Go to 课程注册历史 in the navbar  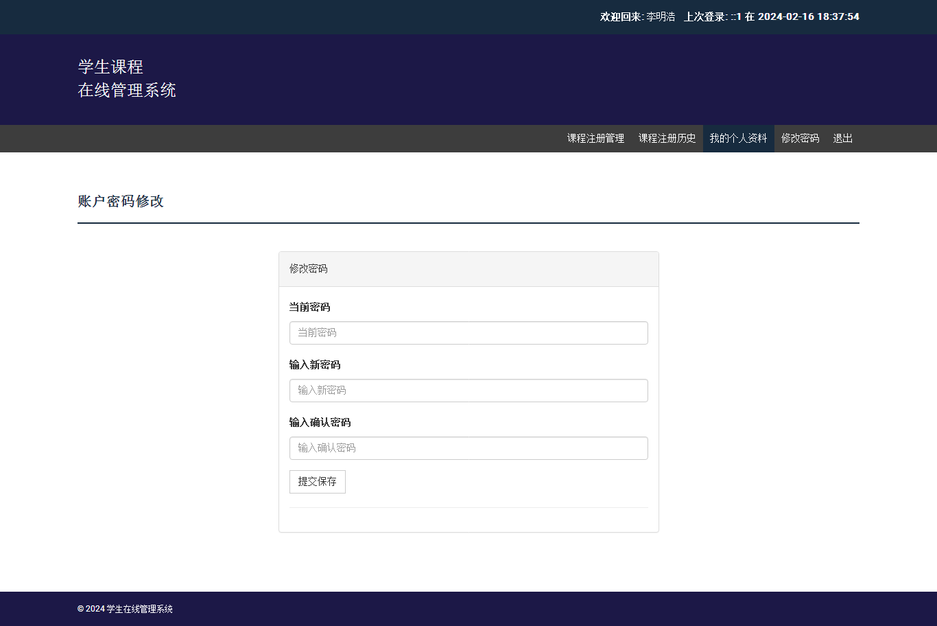click(x=667, y=139)
